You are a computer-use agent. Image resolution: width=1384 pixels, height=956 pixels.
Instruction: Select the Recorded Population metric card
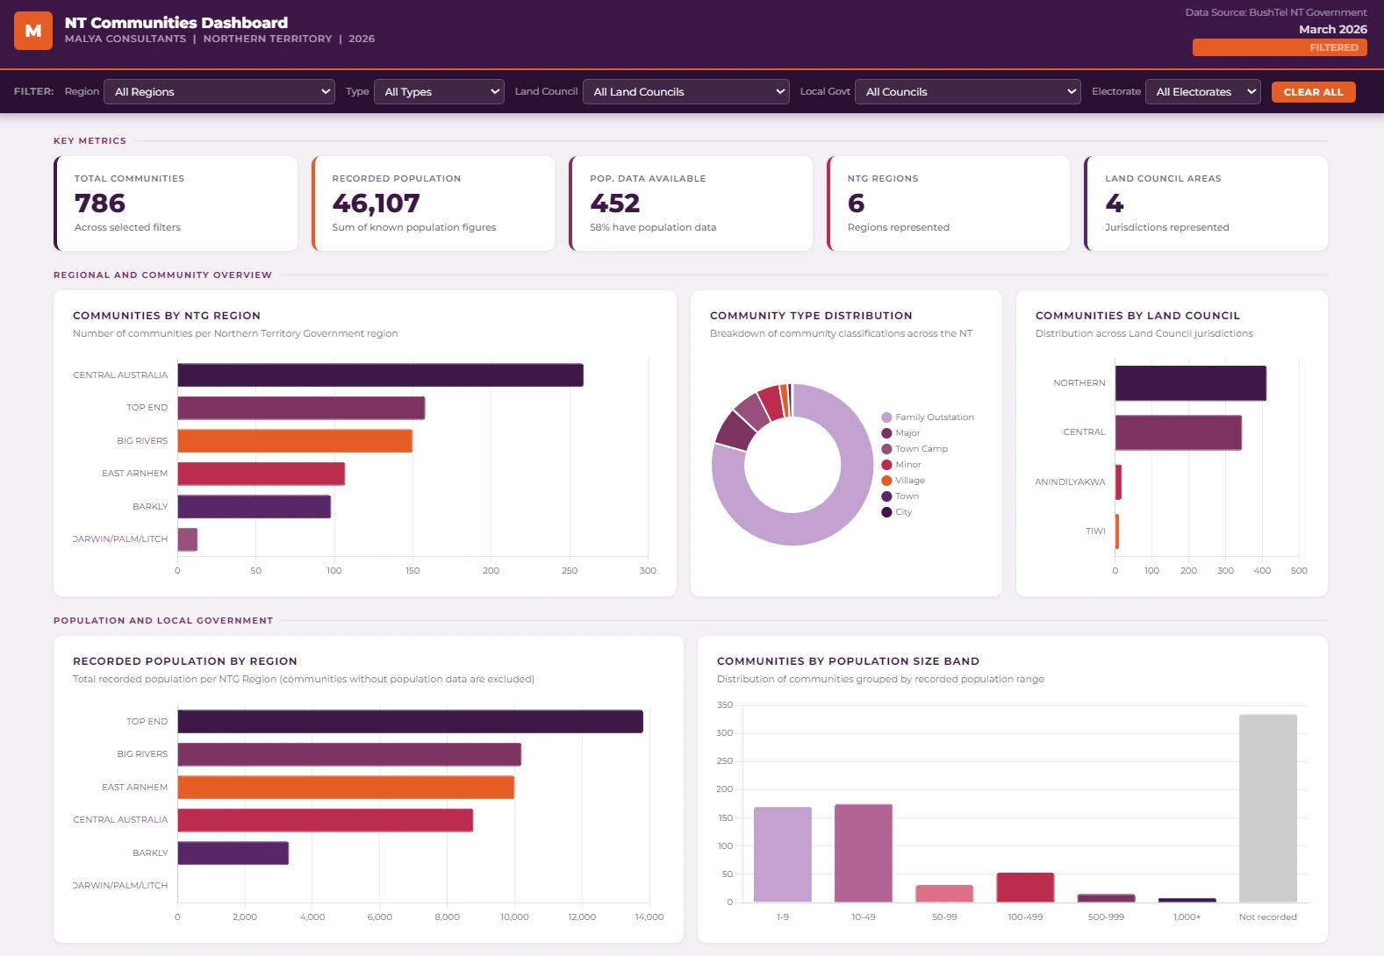tap(434, 203)
